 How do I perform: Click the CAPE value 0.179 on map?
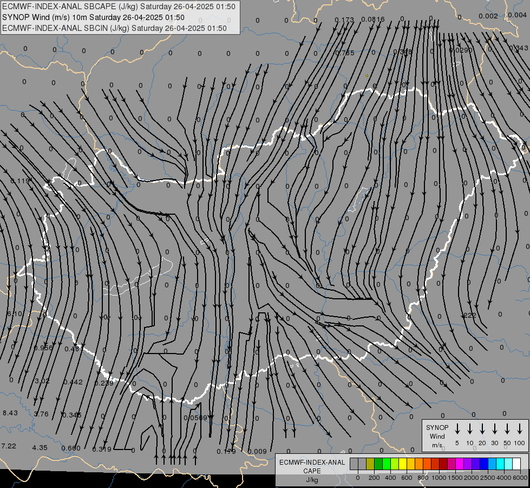[226, 452]
